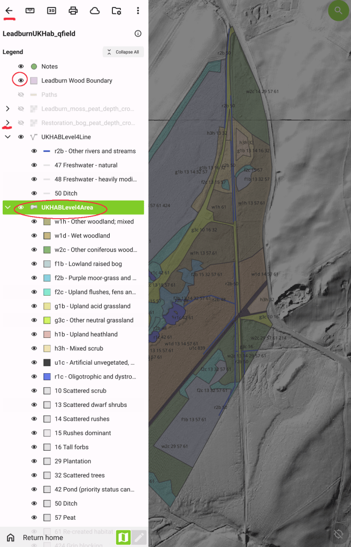Open the QFieldCloud cloud icon
This screenshot has width=351, height=547.
point(95,11)
